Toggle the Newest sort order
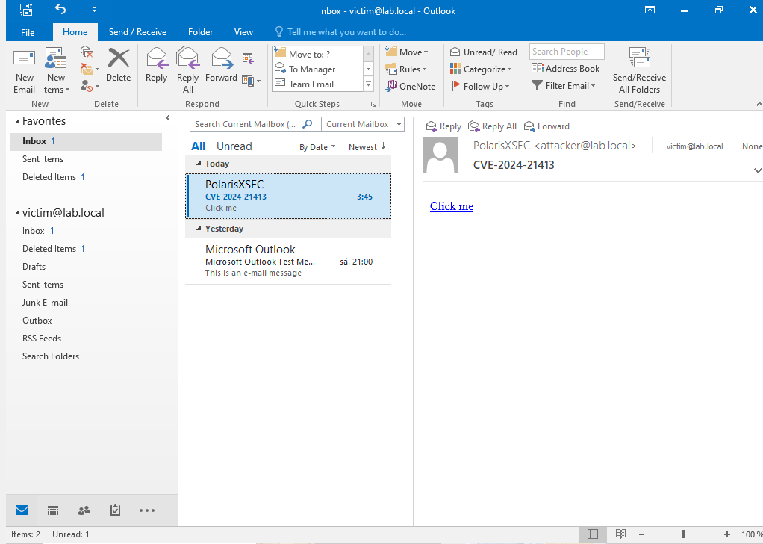Viewport: 763px width, 544px height. 367,147
